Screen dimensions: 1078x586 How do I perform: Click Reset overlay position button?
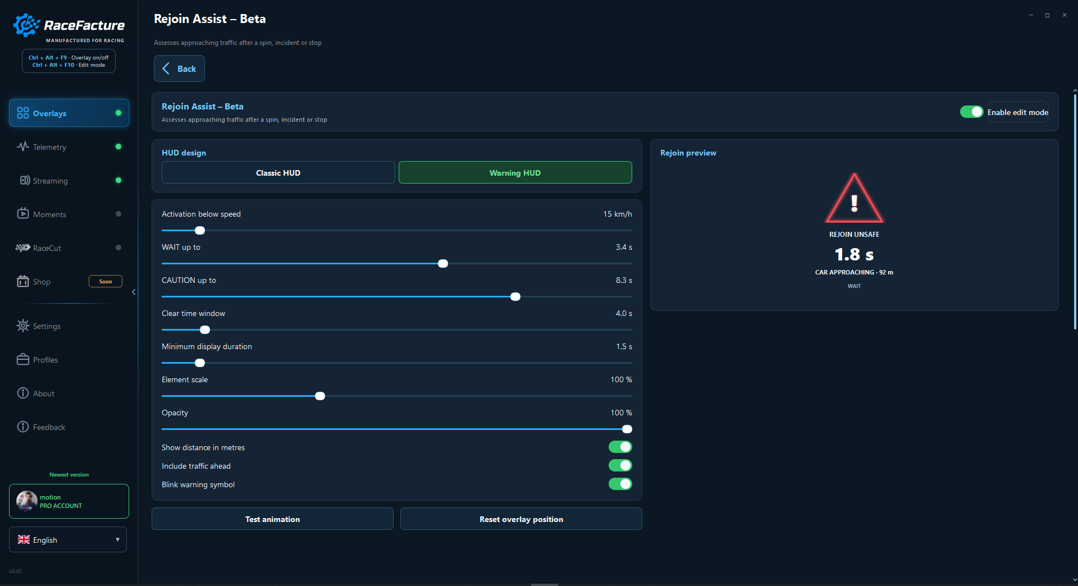pyautogui.click(x=521, y=519)
